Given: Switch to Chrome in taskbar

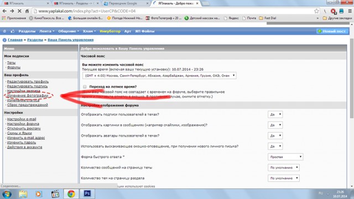Looking at the screenshot, I should (x=71, y=194).
